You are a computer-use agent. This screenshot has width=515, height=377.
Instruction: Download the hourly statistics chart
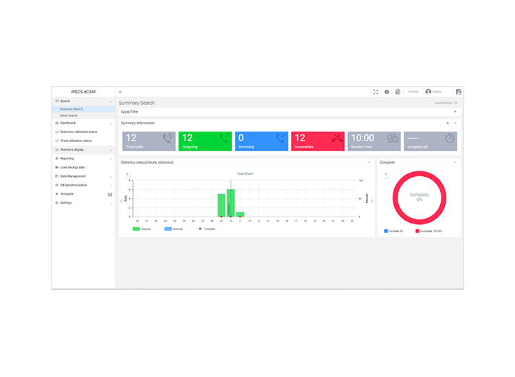127,175
